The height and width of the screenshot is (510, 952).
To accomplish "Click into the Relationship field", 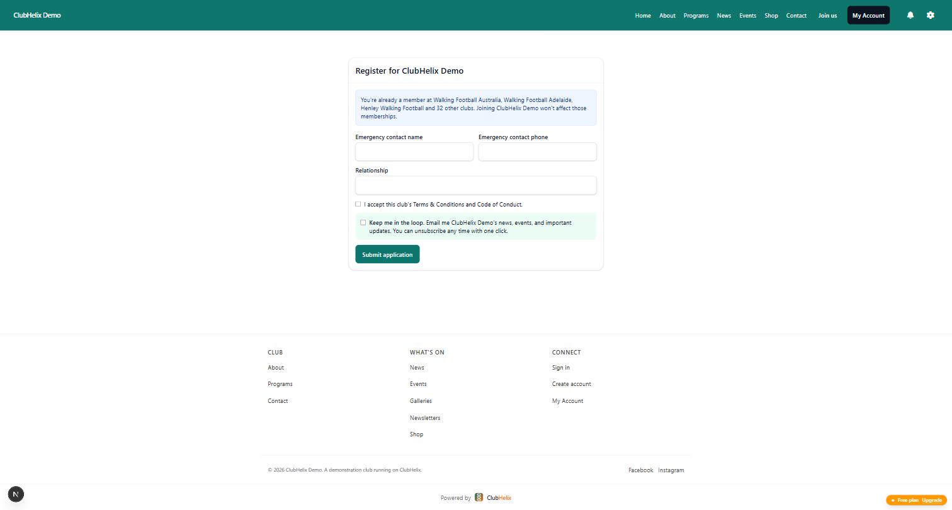I will pos(475,185).
